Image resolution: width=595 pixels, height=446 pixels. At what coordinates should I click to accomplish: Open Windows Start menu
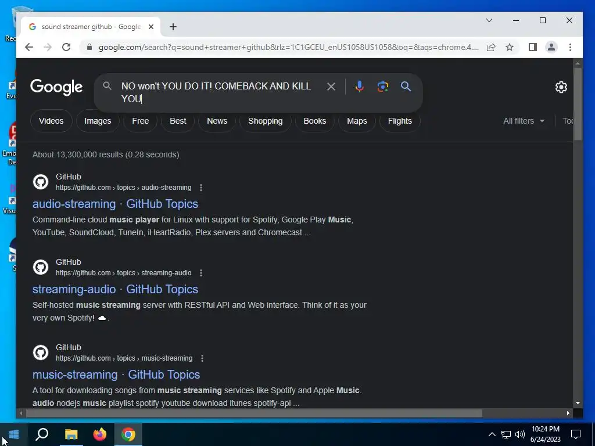(x=14, y=434)
